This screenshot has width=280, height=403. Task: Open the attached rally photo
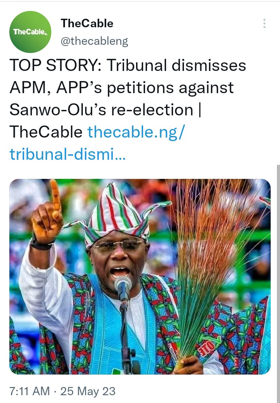pos(140,277)
